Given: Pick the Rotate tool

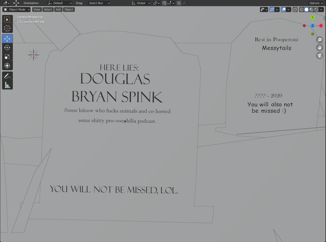Looking at the screenshot, I should [x=7, y=48].
